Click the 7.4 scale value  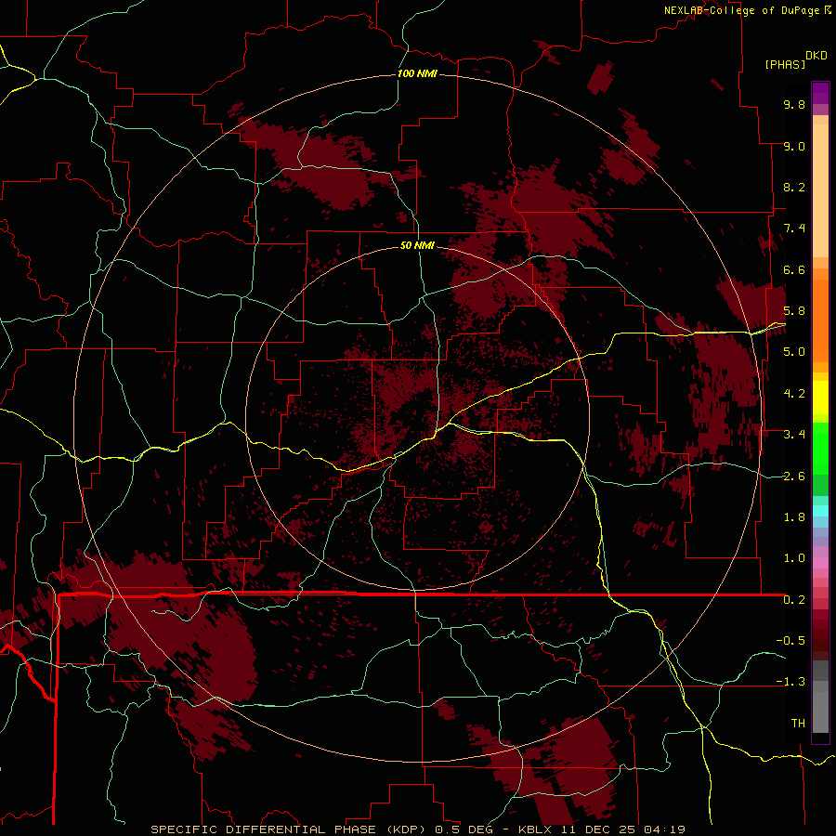(794, 229)
